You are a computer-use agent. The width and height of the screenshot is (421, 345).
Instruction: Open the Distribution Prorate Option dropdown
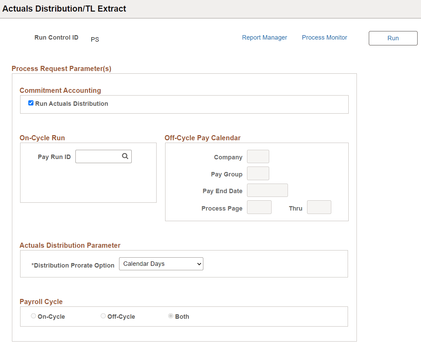click(x=161, y=263)
